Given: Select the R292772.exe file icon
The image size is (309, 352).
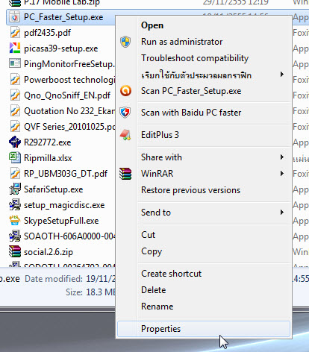Looking at the screenshot, I should (x=15, y=142).
